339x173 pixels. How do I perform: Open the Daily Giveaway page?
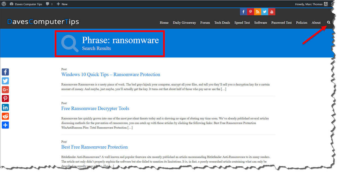[x=184, y=23]
